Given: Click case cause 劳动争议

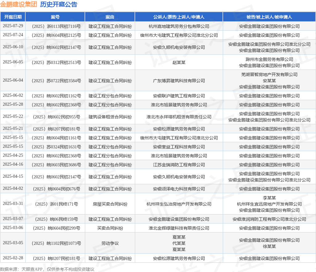Looking at the screenshot, I should [110, 243].
